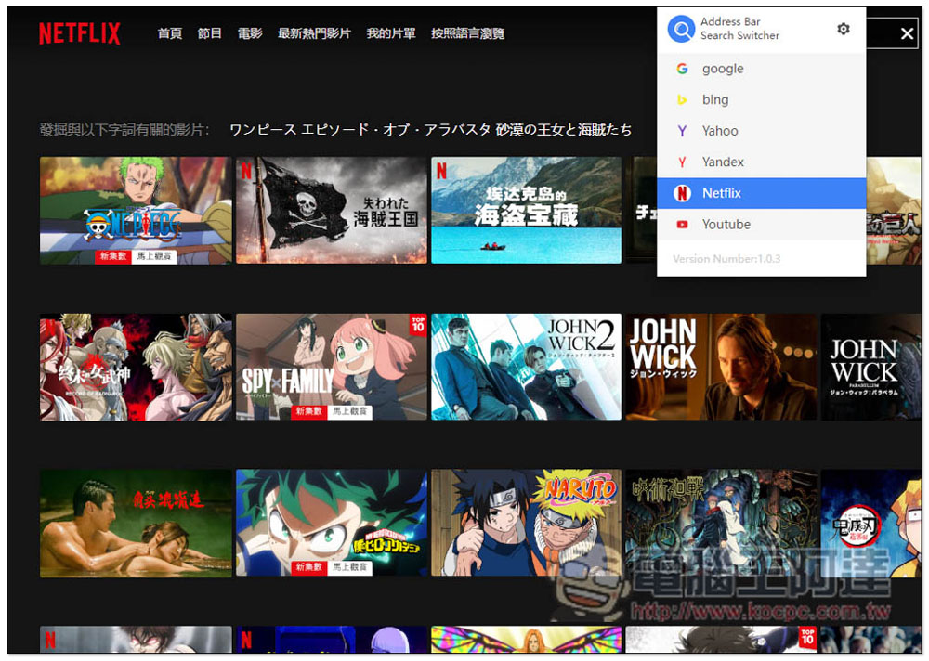Click 新集數 badge on Spy Family

tap(309, 411)
